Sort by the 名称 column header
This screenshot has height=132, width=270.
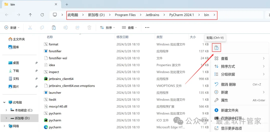50,37
